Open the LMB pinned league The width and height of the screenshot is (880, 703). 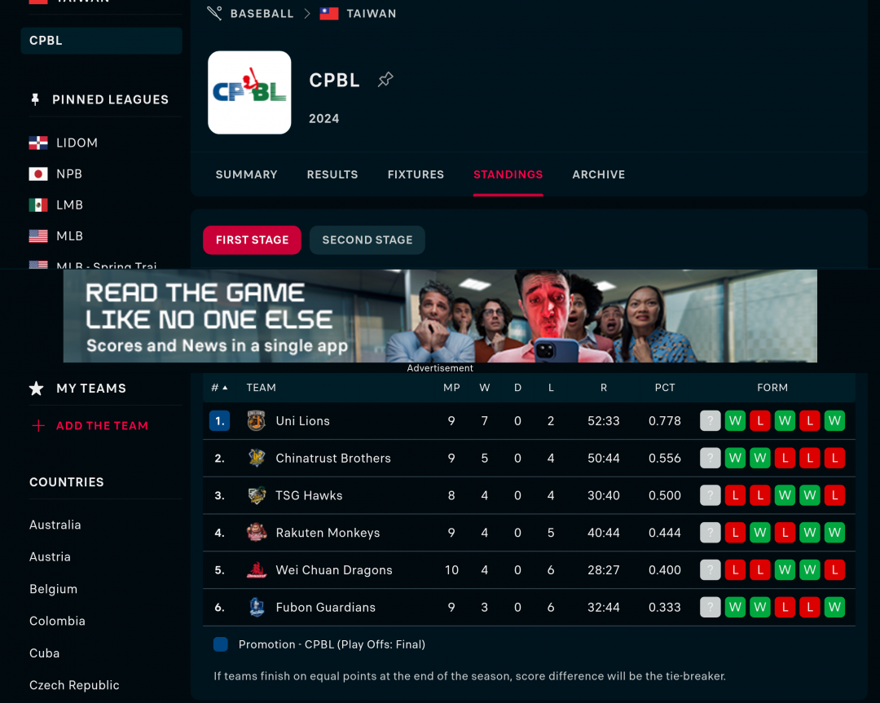pos(69,204)
